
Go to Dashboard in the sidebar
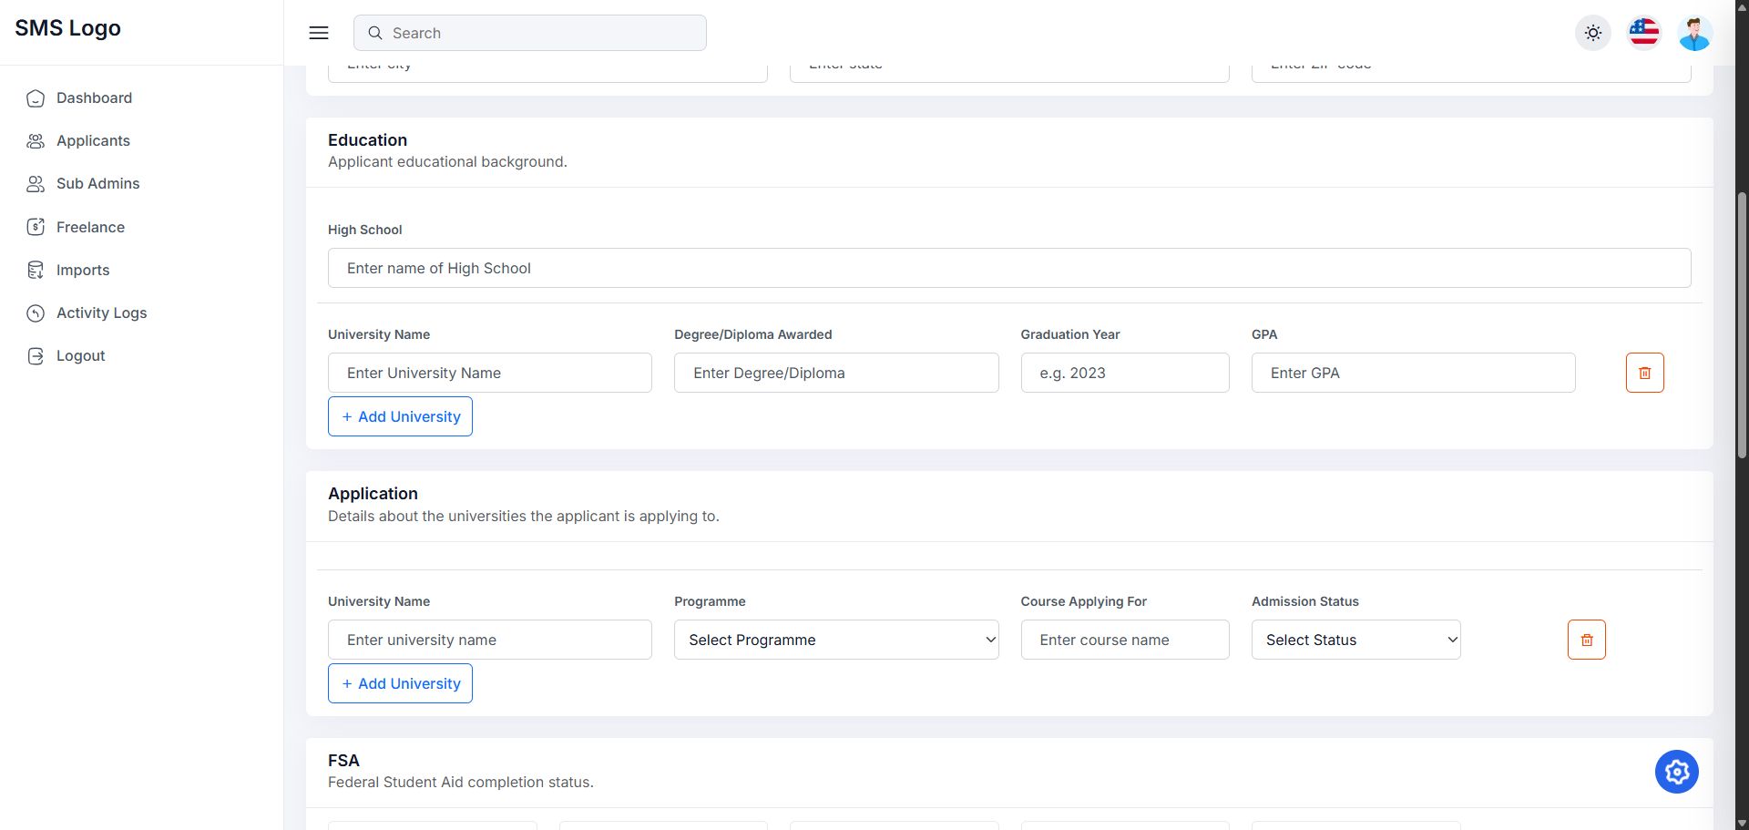pos(94,97)
